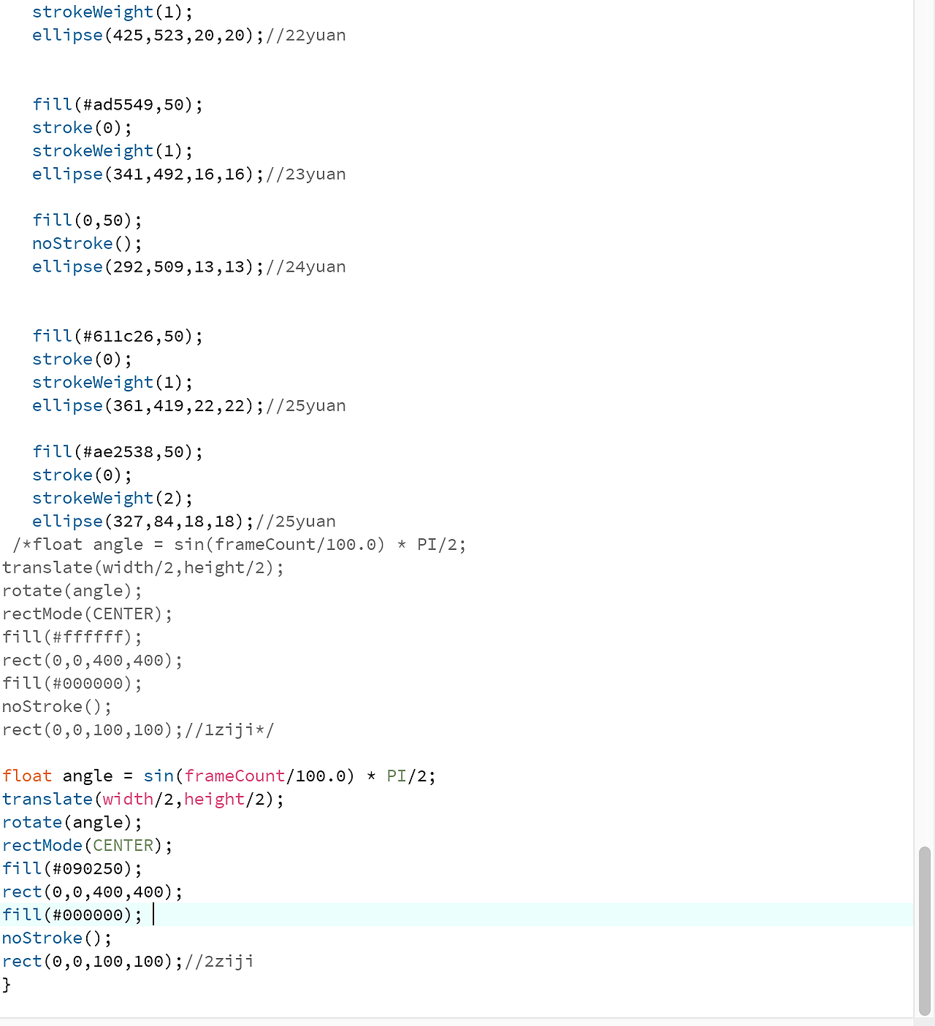Click the ellipse line commented //24yuan
The width and height of the screenshot is (935, 1026).
(x=189, y=267)
